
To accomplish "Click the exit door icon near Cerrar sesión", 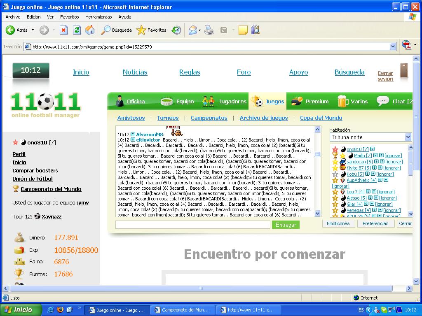I will click(404, 71).
